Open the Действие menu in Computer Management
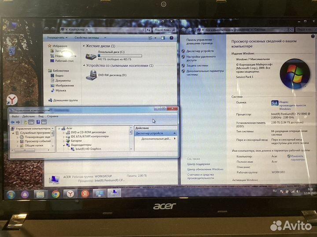Screen dimensions: 317x237 click(x=28, y=116)
